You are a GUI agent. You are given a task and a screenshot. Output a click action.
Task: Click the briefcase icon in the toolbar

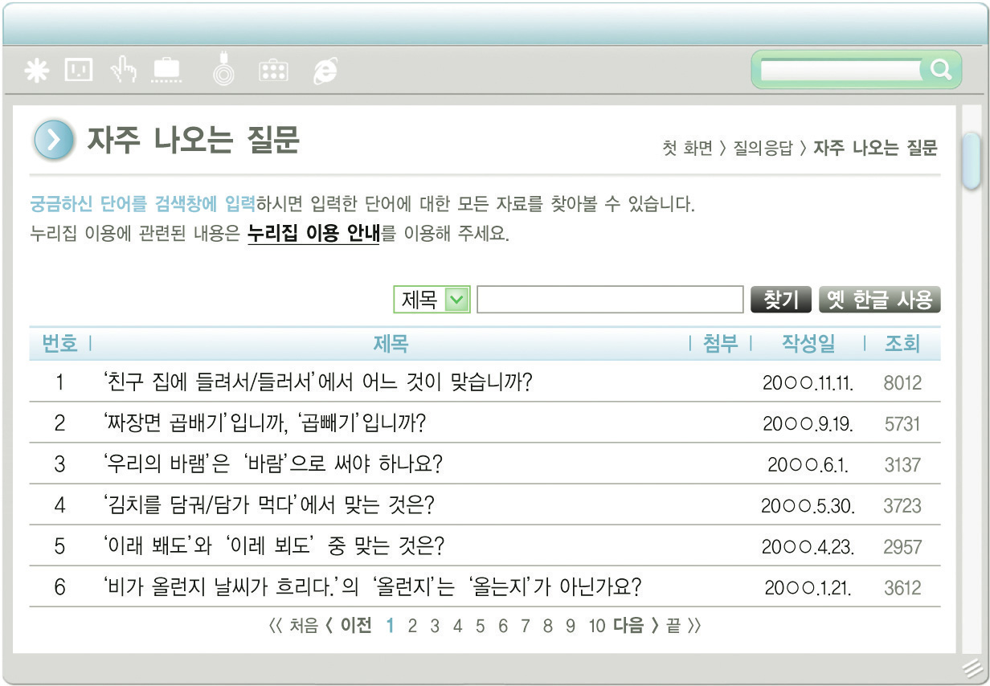coord(166,70)
